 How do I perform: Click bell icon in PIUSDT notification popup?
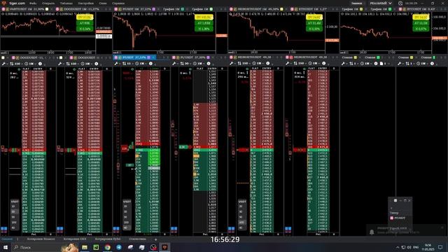(x=372, y=232)
